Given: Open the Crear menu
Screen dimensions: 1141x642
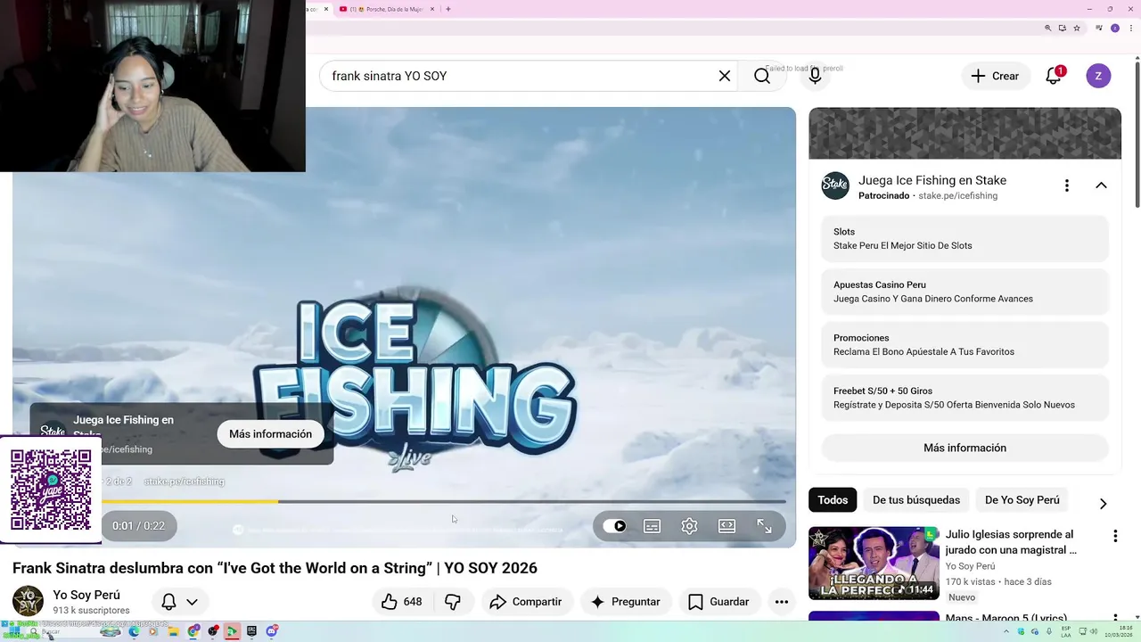Looking at the screenshot, I should click(996, 76).
